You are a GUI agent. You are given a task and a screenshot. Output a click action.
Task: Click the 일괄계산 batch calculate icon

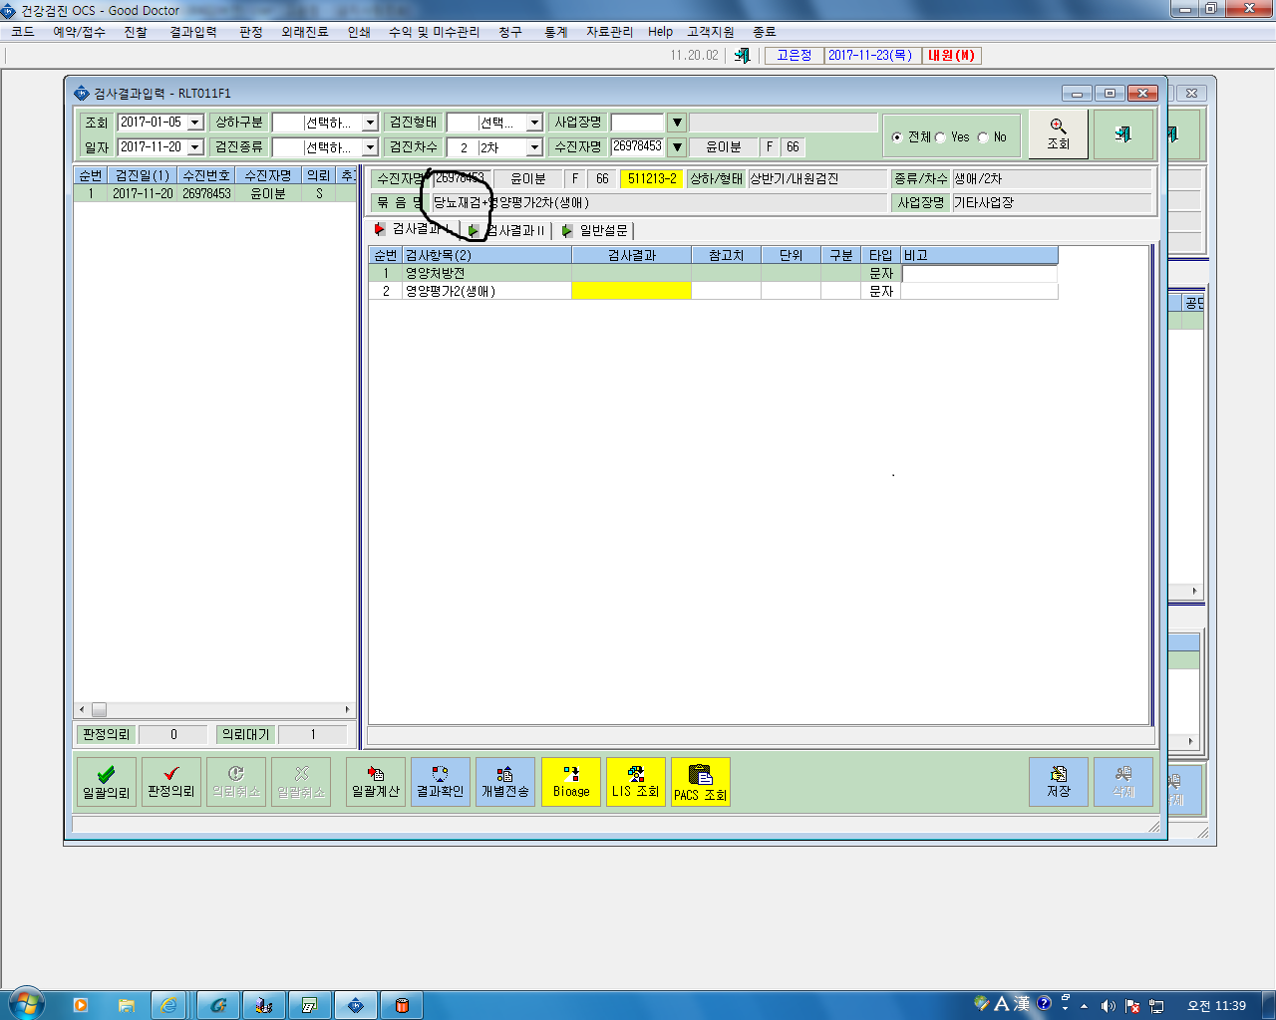[x=376, y=782]
